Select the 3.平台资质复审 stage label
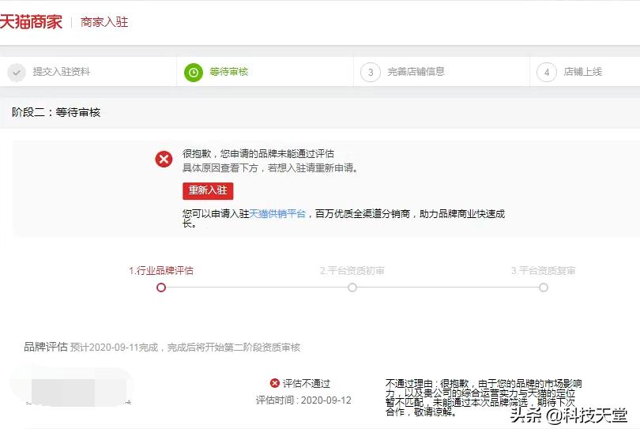 [544, 270]
